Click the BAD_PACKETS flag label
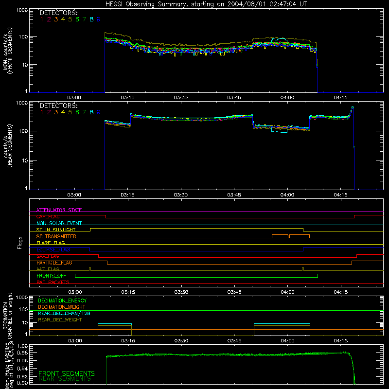The height and width of the screenshot is (389, 389). tap(53, 283)
